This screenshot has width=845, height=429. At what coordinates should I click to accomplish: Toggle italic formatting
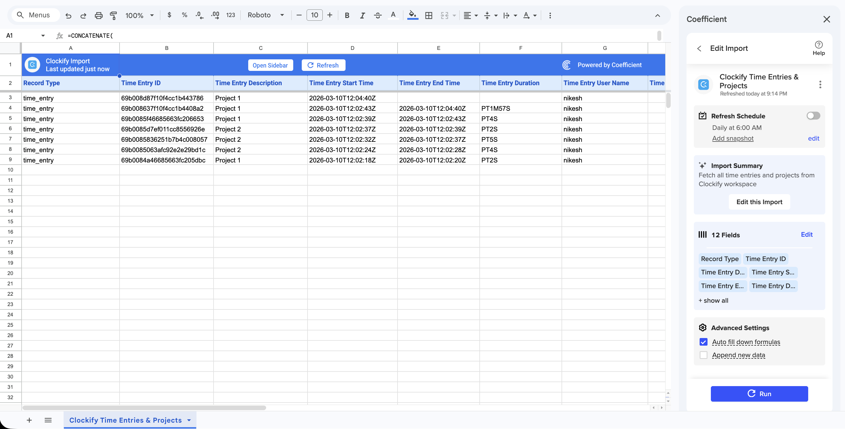pos(362,16)
